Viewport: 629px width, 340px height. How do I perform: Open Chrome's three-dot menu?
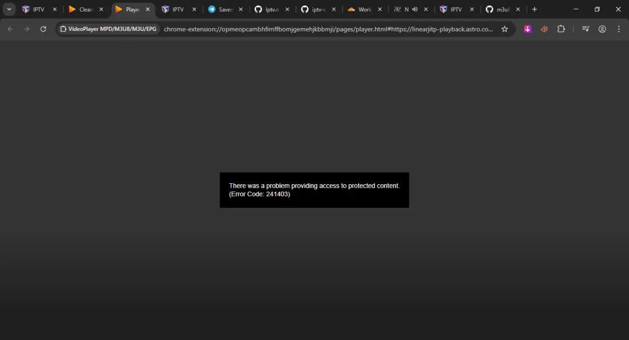click(x=619, y=29)
